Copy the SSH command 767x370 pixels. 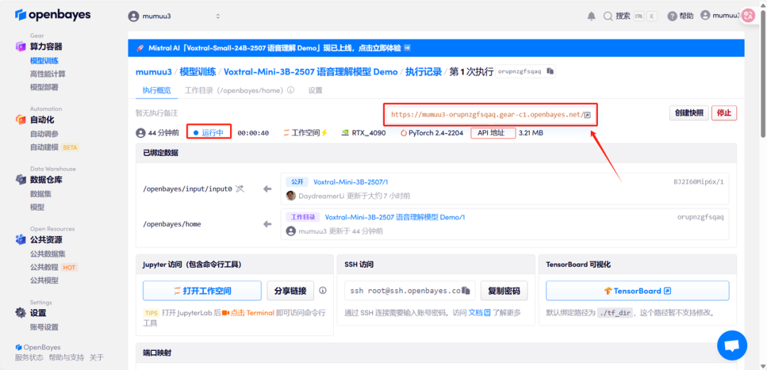(466, 291)
